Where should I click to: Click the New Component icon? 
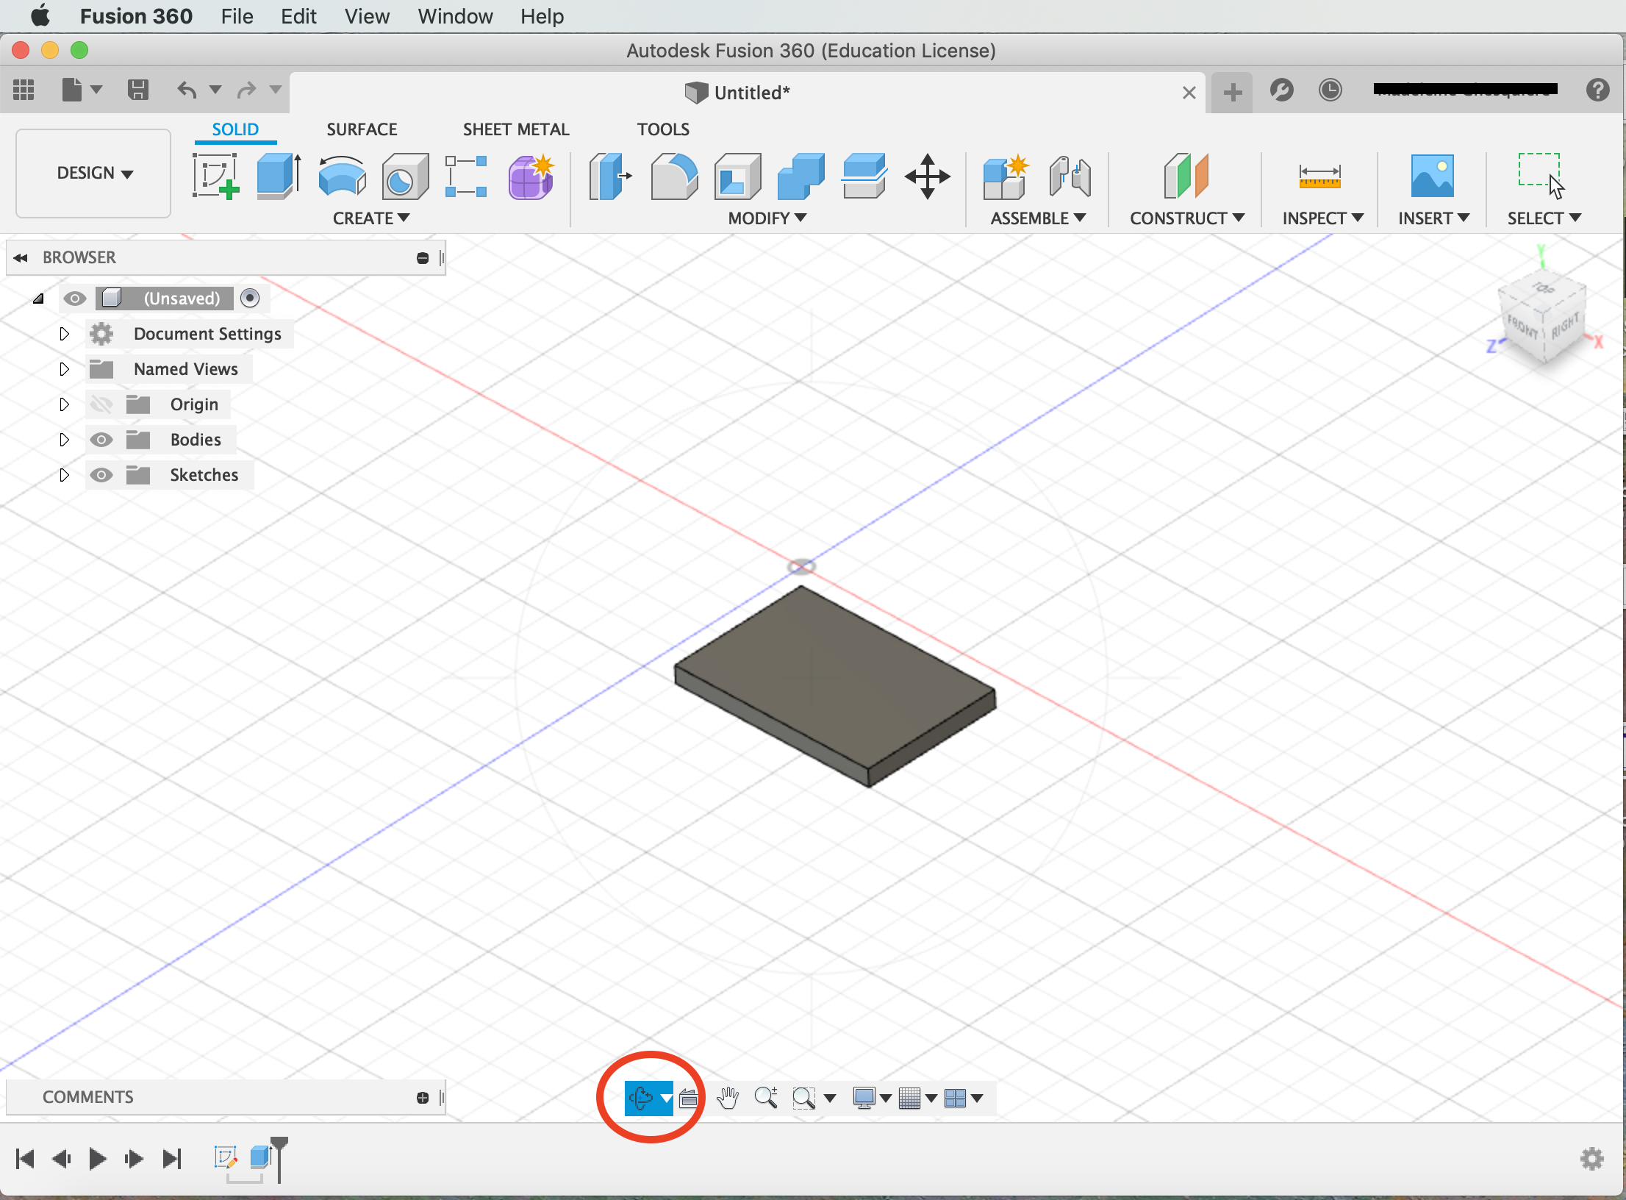coord(1005,176)
